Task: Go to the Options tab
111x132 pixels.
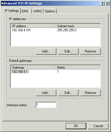Action: (x=50, y=11)
